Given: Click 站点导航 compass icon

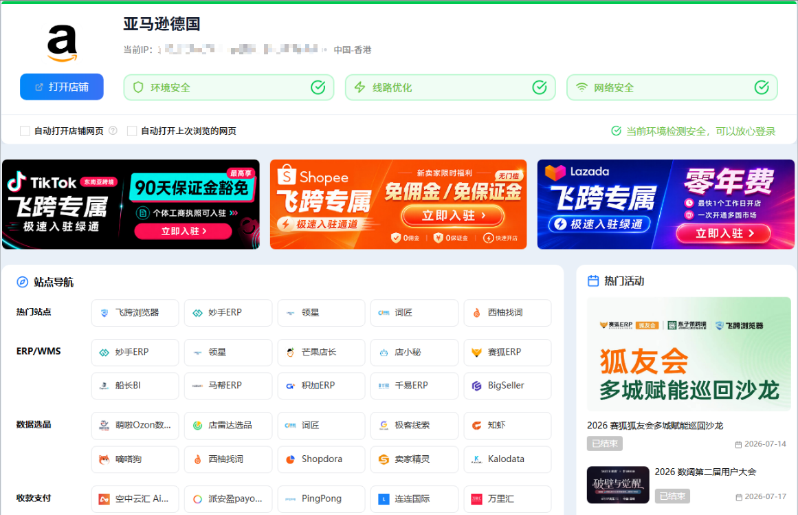Looking at the screenshot, I should 23,282.
